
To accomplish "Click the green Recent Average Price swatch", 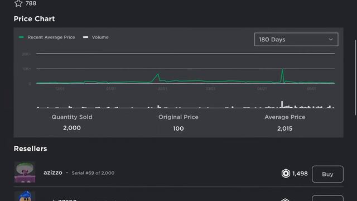I will pyautogui.click(x=21, y=37).
